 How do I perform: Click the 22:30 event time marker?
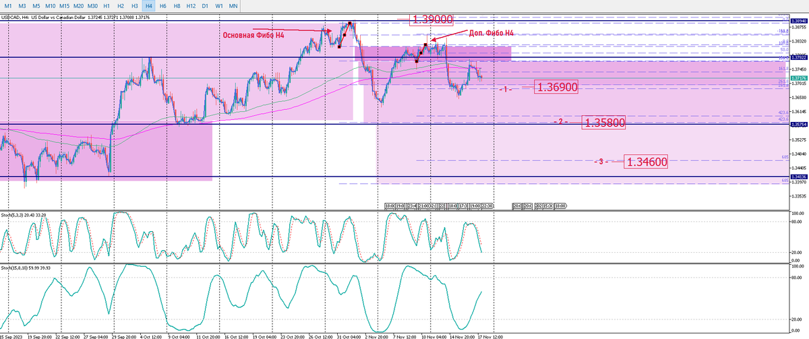487,206
